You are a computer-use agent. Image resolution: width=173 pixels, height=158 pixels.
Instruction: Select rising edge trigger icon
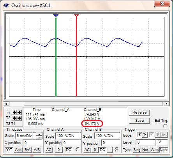coord(139,135)
